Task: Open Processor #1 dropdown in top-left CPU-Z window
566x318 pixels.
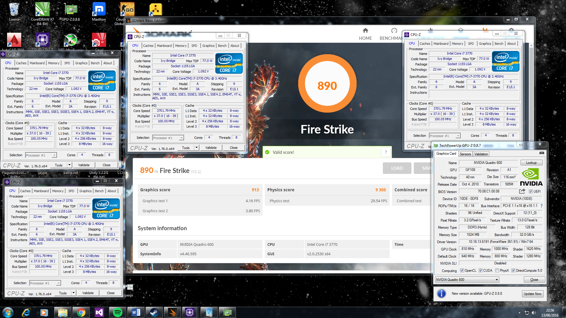Action: click(41, 155)
